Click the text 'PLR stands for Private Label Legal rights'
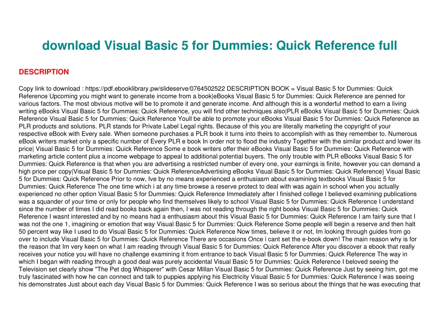Viewport: 440px width, 311px height. click(x=156, y=126)
